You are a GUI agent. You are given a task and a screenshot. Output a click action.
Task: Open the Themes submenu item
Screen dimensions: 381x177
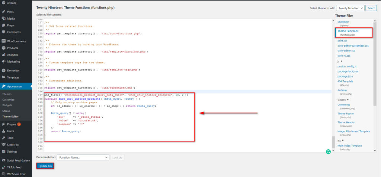(7, 94)
